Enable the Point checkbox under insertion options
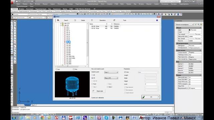 pos(92,84)
